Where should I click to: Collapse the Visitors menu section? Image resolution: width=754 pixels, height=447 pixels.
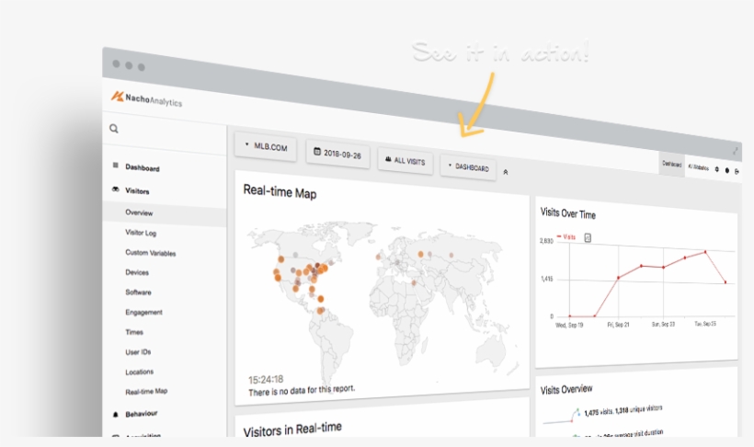point(137,191)
